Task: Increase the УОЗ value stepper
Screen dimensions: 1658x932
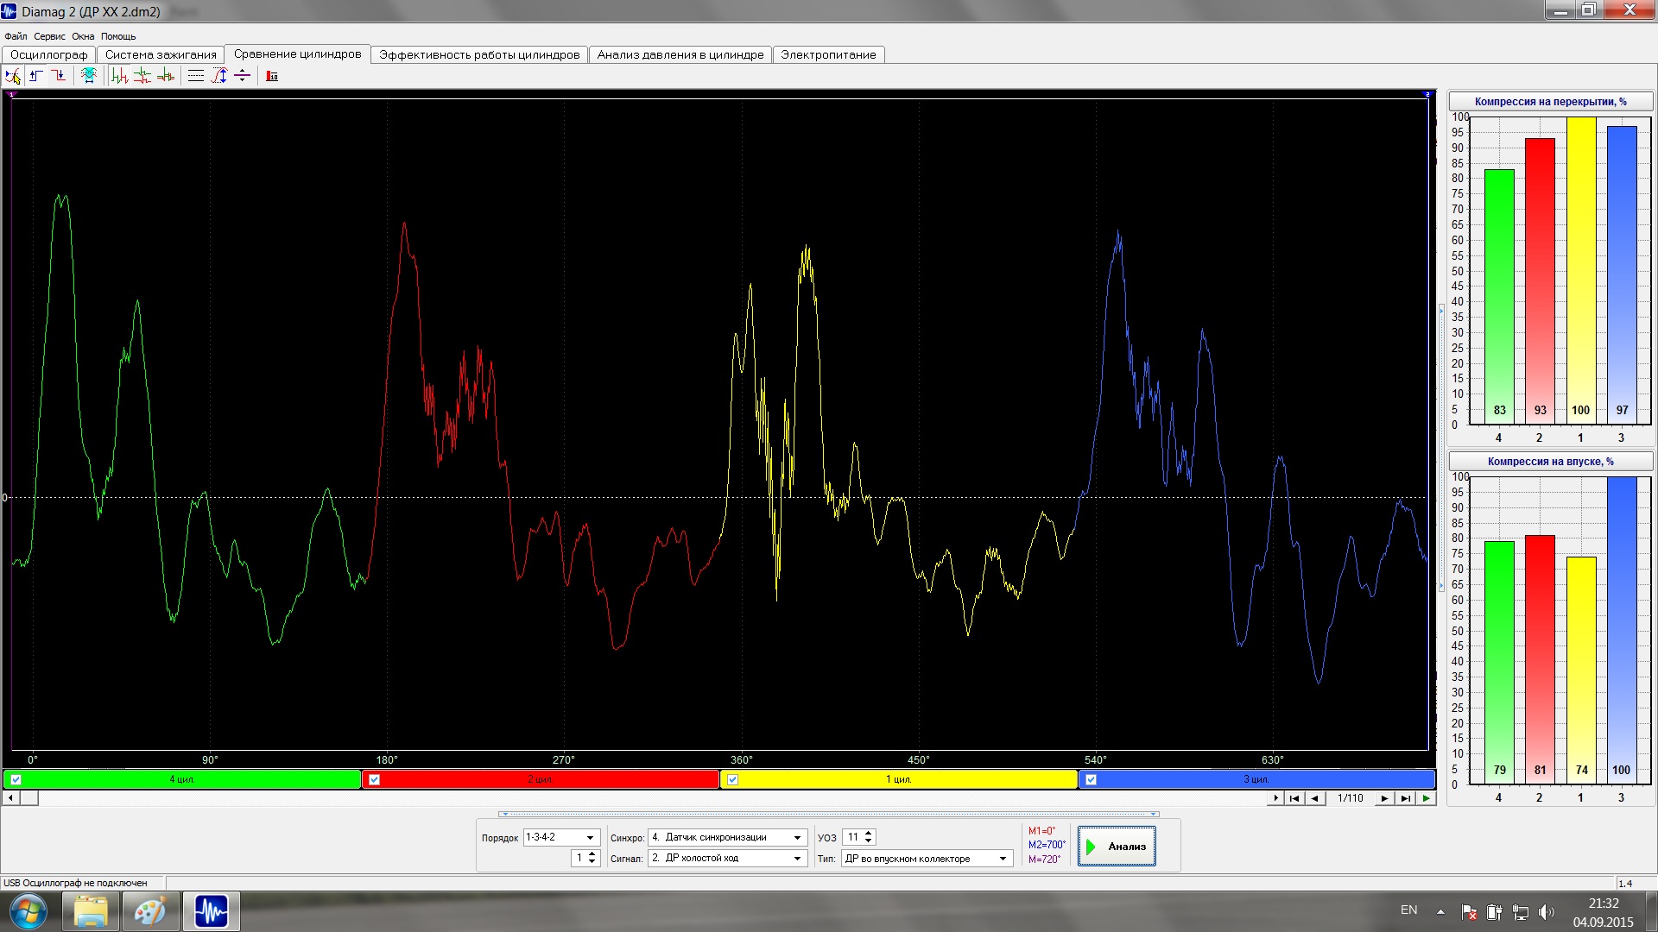Action: [x=870, y=834]
